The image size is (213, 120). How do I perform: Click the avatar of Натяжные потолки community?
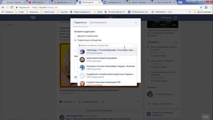click(x=82, y=68)
